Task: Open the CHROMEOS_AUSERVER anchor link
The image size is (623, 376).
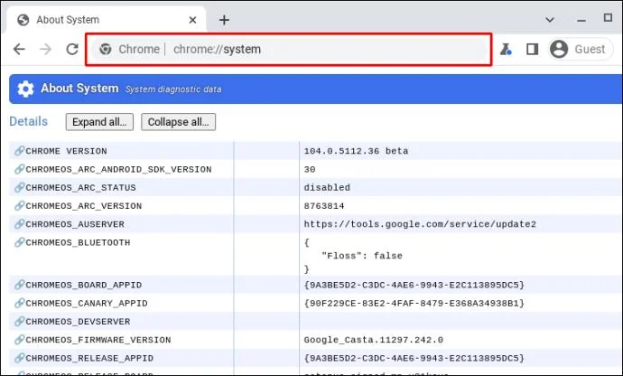Action: point(20,224)
